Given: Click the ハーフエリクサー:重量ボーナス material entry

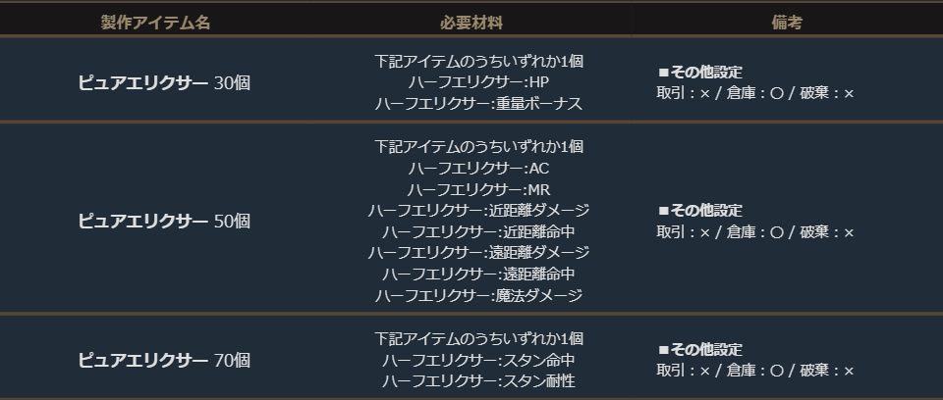Looking at the screenshot, I should [478, 104].
